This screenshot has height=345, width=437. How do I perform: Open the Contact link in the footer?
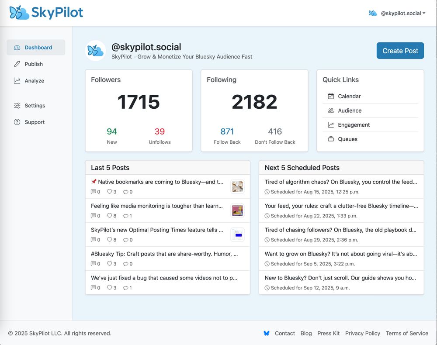(x=285, y=333)
